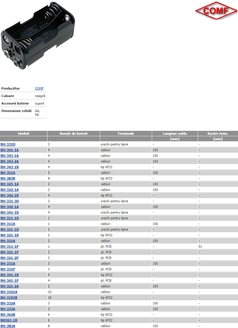Open product BH-311-1P
This screenshot has width=238, height=328.
point(10,246)
